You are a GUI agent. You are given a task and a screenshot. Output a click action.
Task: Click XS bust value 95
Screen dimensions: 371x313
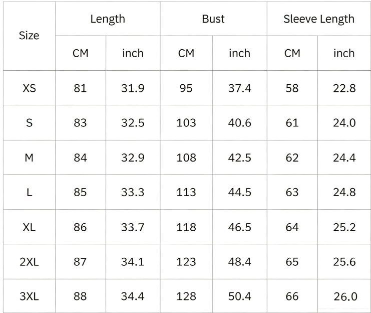(186, 88)
